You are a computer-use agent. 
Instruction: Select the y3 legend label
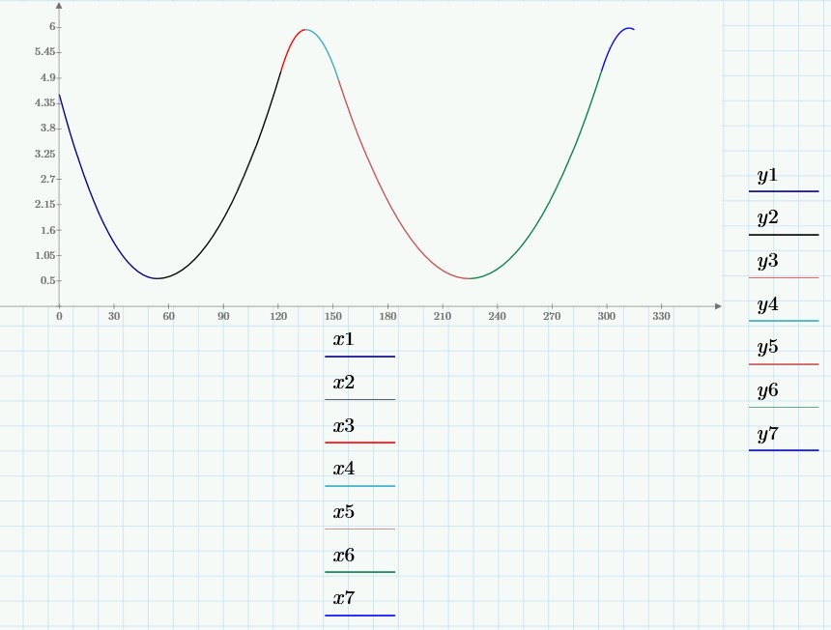[768, 260]
